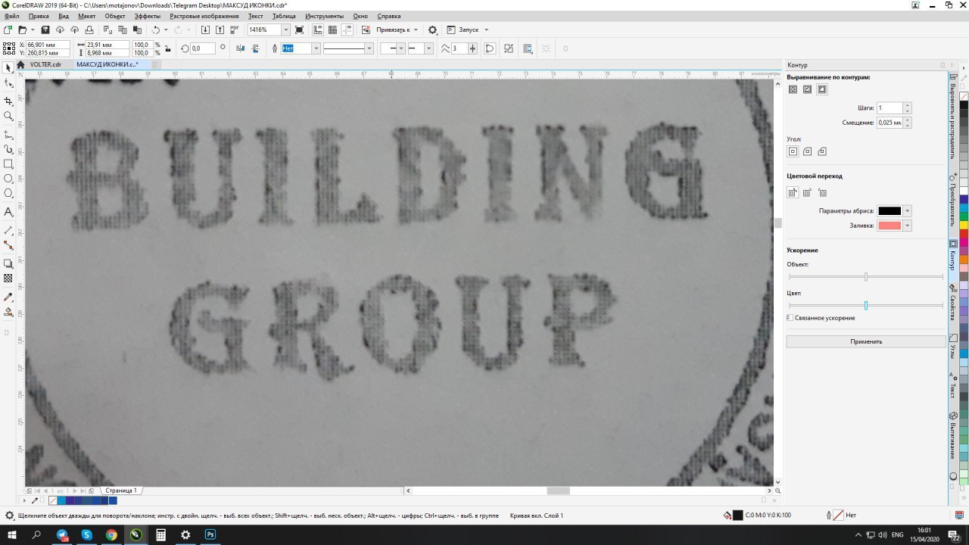Create a new document via toolbar icon
Screen dimensions: 969x545
8,30
